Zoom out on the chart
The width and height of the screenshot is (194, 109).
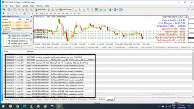click(92, 9)
